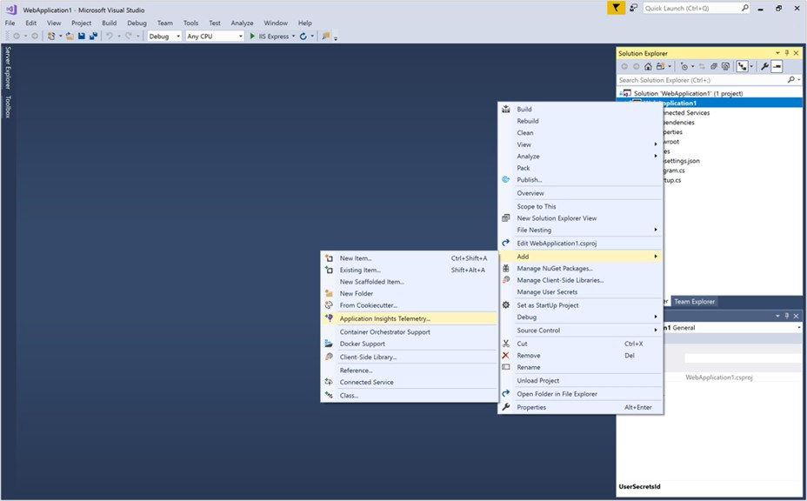
Task: Start debugging with the green play icon
Action: point(252,37)
